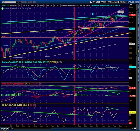Click the zoom in magnifier icon
The image size is (140, 131).
[5, 129]
